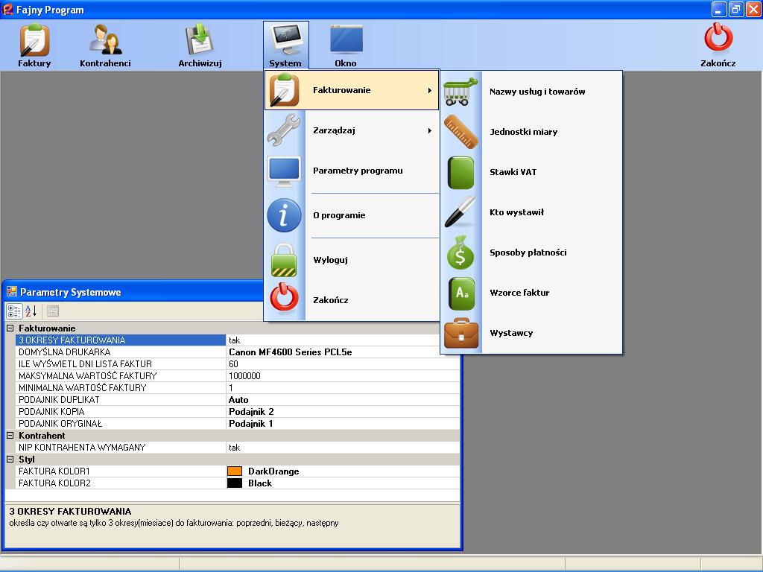Switch property grid to alphabetical sort
Viewport: 763px width, 572px height.
tap(31, 311)
